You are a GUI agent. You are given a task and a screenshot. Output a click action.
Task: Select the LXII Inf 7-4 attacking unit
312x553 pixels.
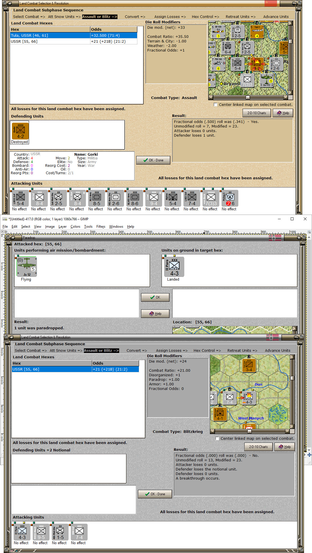click(x=192, y=198)
